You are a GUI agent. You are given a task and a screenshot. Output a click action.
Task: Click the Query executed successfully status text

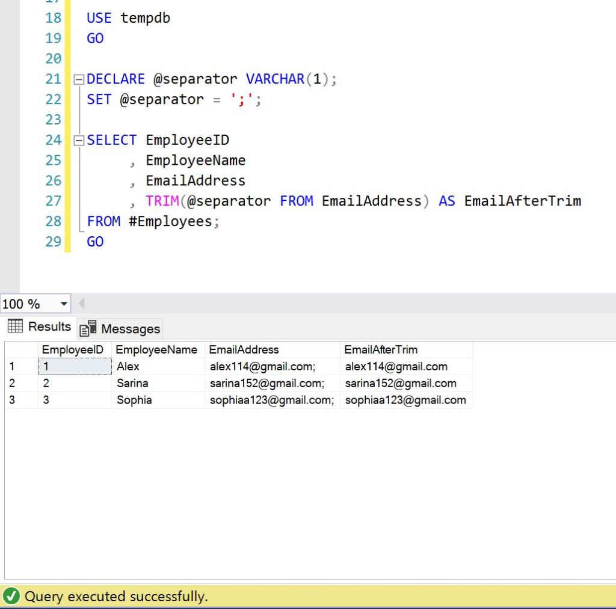pyautogui.click(x=116, y=596)
